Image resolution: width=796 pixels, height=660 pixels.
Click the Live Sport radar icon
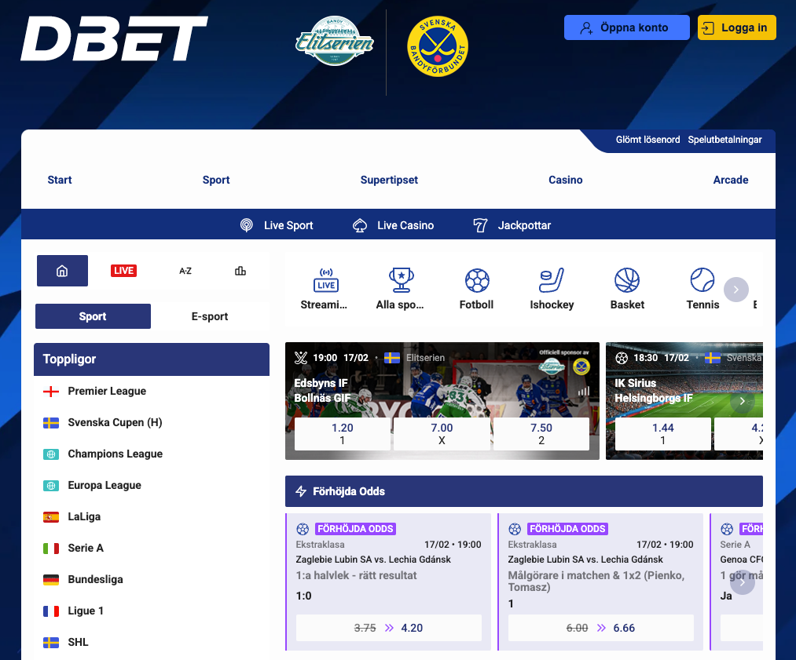click(247, 225)
